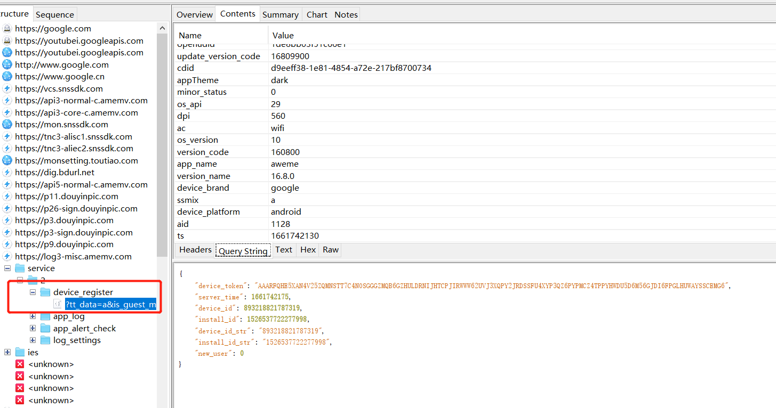This screenshot has height=408, width=776.
Task: Click the service folder icon
Action: point(20,268)
